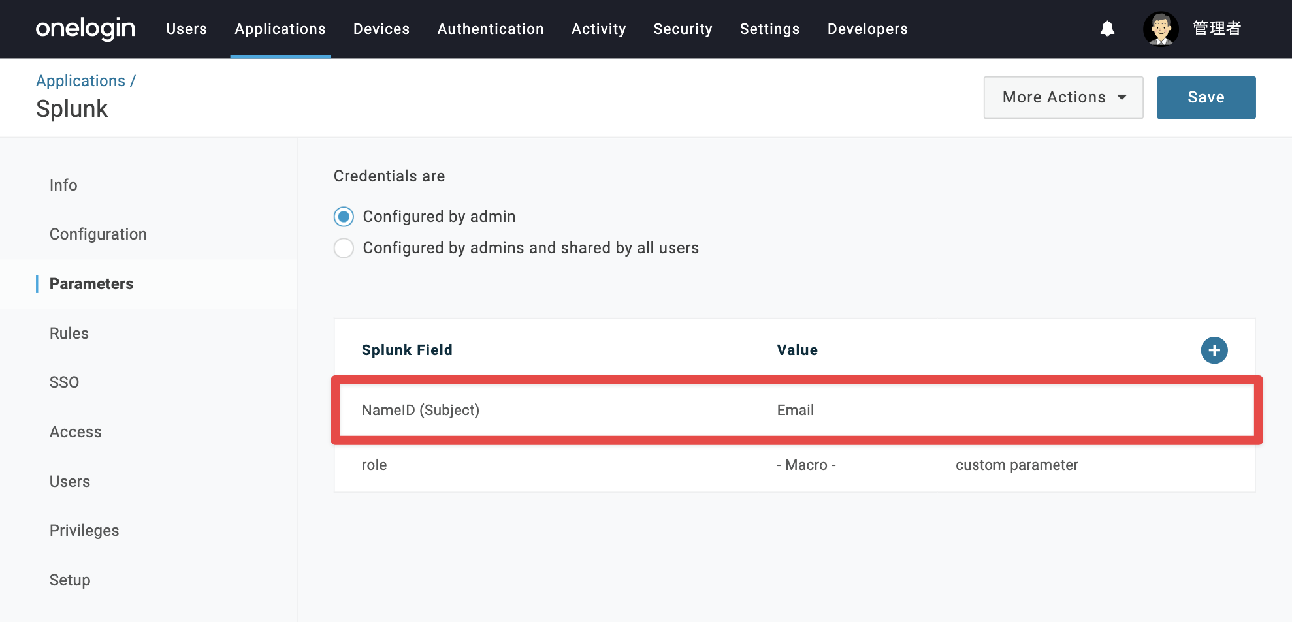The image size is (1292, 622).
Task: Save the Splunk application settings
Action: [x=1206, y=97]
